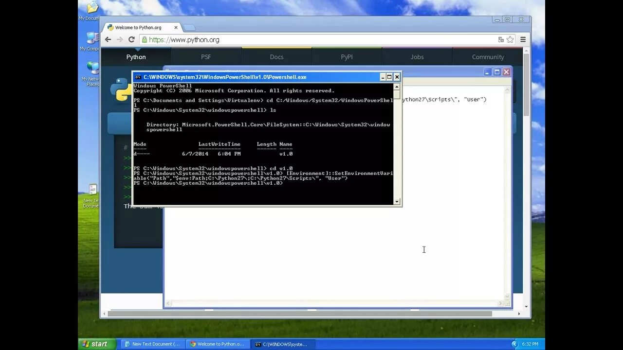Maximize the Notepad window behind PowerShell
Image resolution: width=623 pixels, height=350 pixels.
tap(497, 72)
